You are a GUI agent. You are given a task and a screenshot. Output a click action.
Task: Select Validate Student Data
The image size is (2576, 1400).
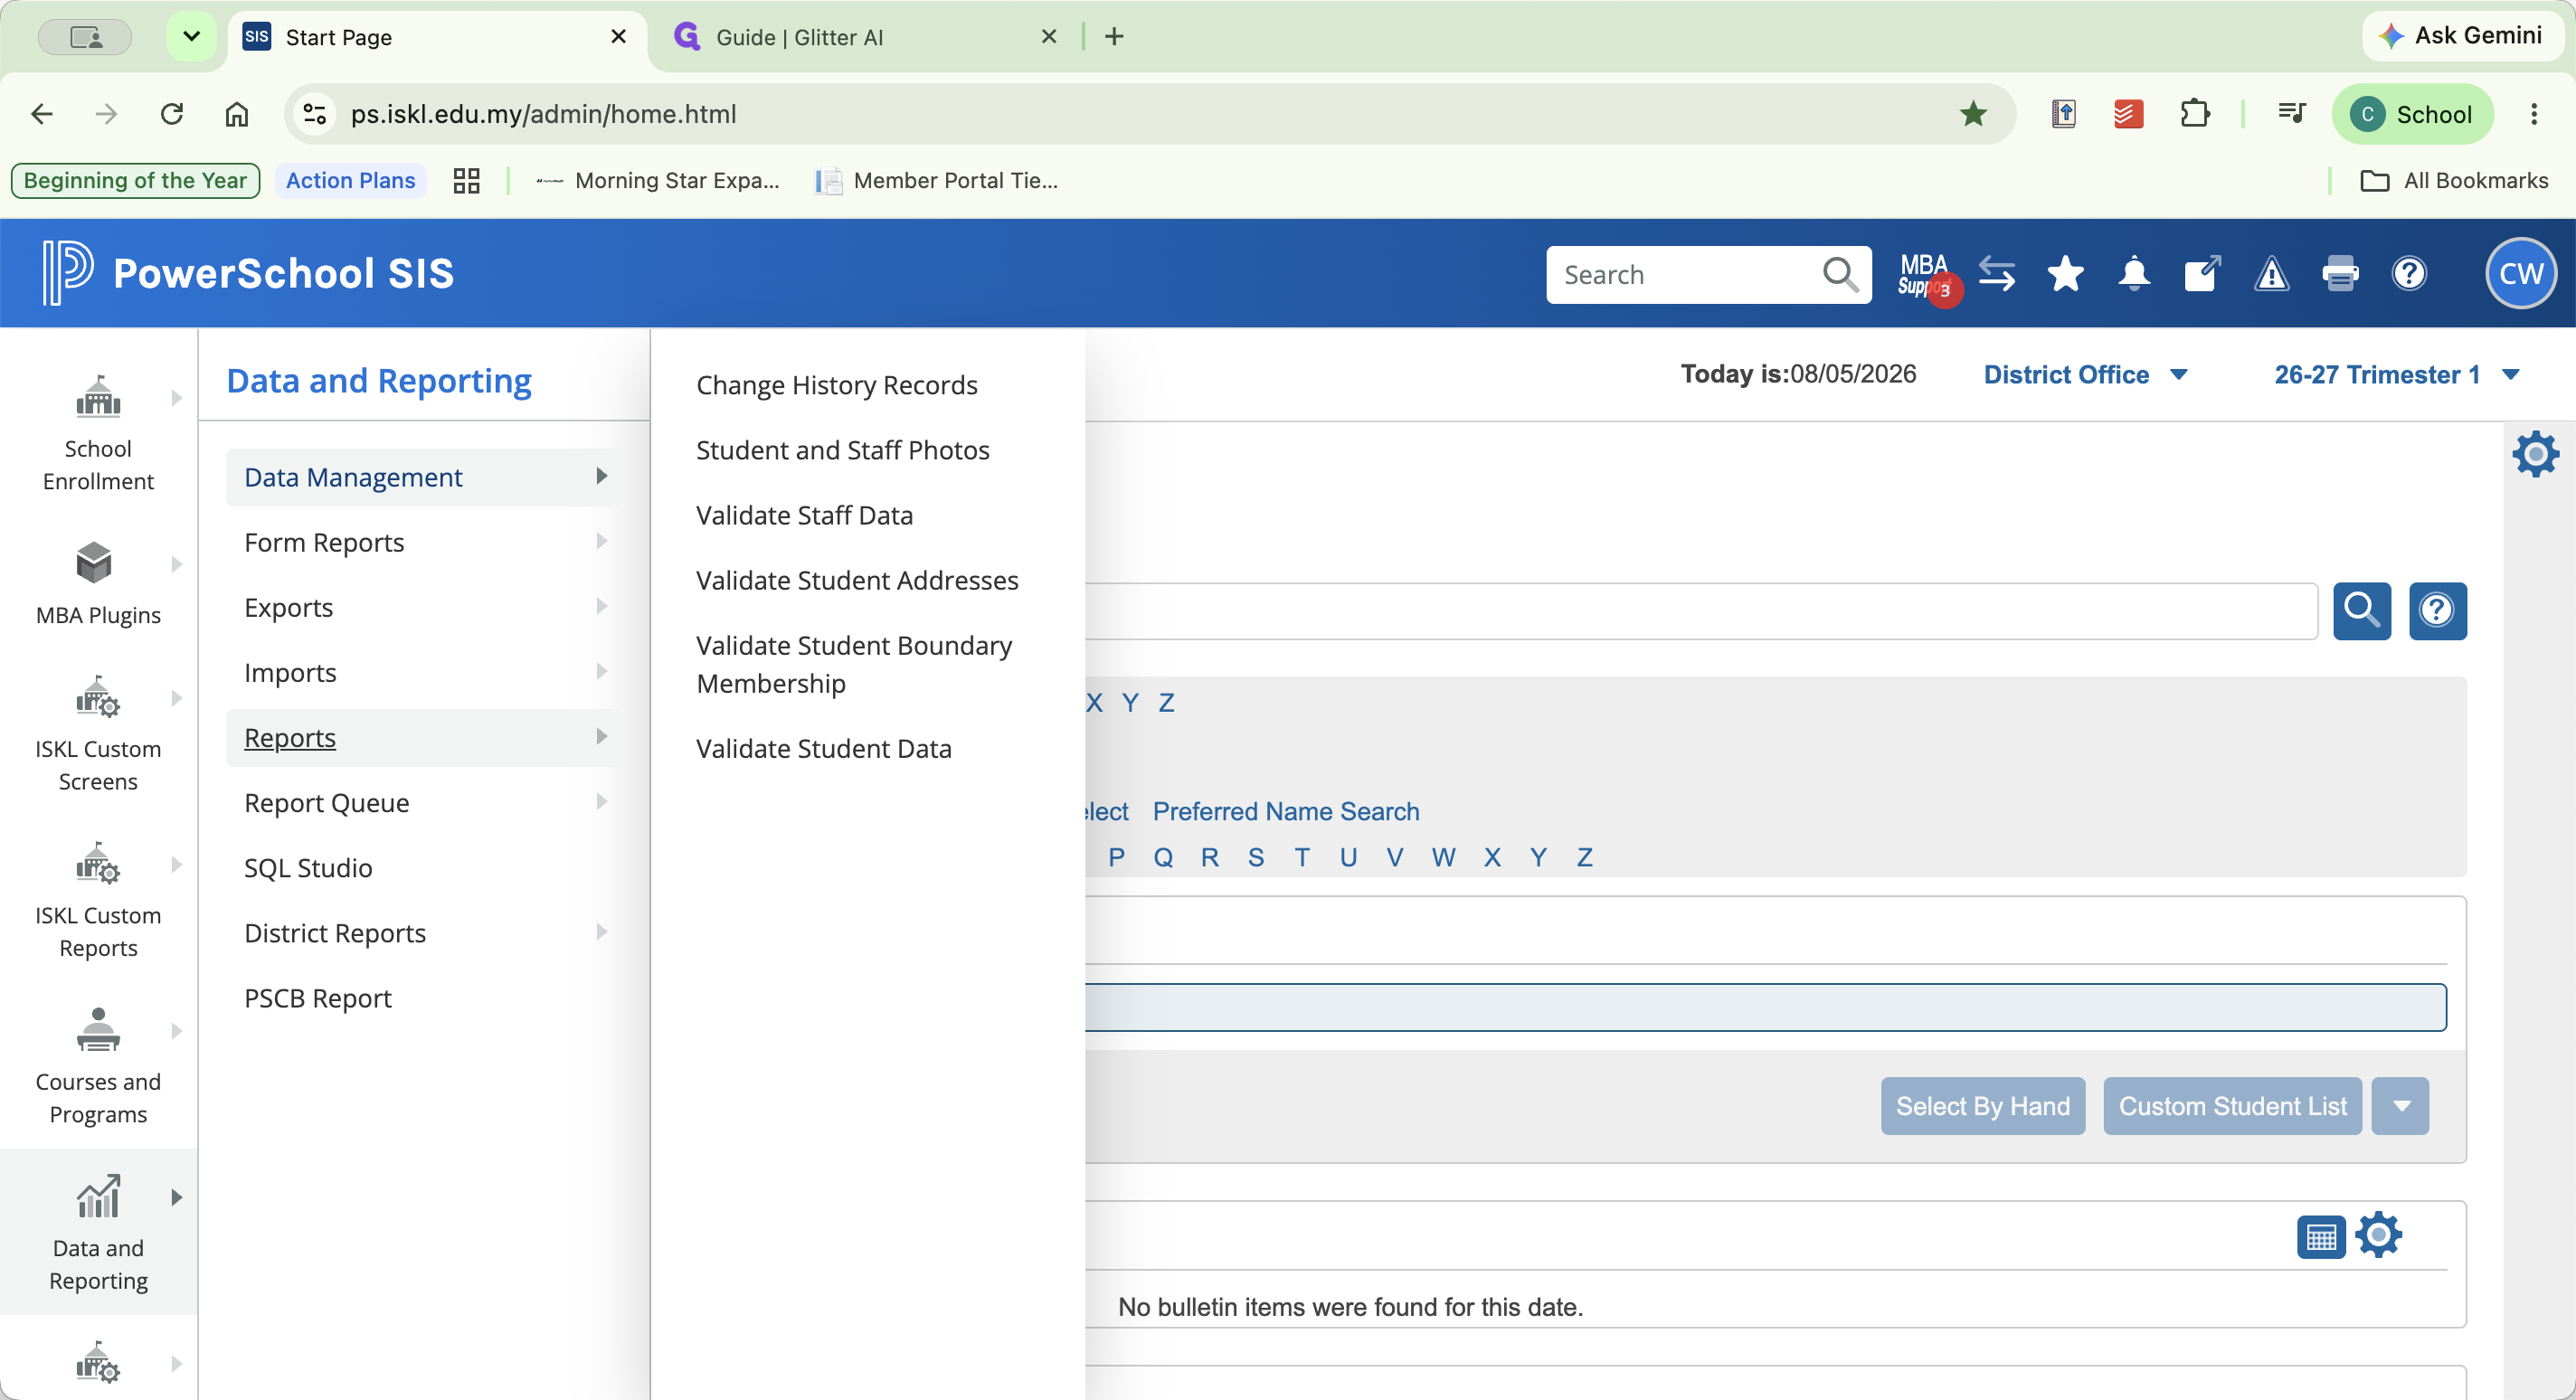[824, 748]
